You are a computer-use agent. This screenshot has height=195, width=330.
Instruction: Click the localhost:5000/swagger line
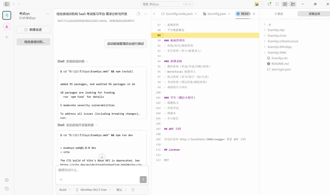(x=205, y=139)
